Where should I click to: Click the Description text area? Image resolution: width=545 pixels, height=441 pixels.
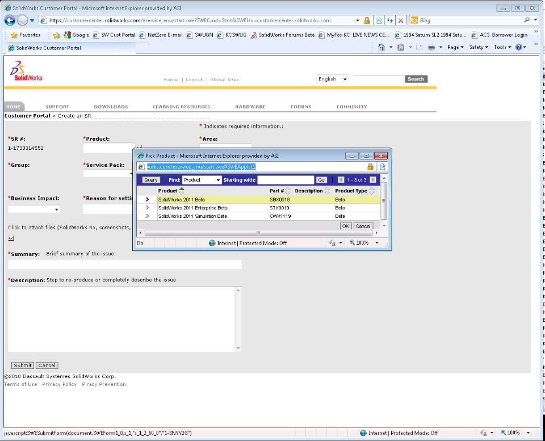pyautogui.click(x=121, y=319)
